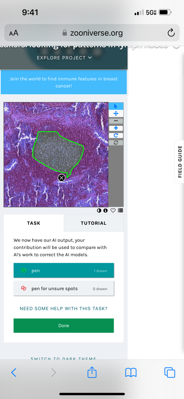This screenshot has width=184, height=399.
Task: Invert the image contrast
Action: click(99, 210)
